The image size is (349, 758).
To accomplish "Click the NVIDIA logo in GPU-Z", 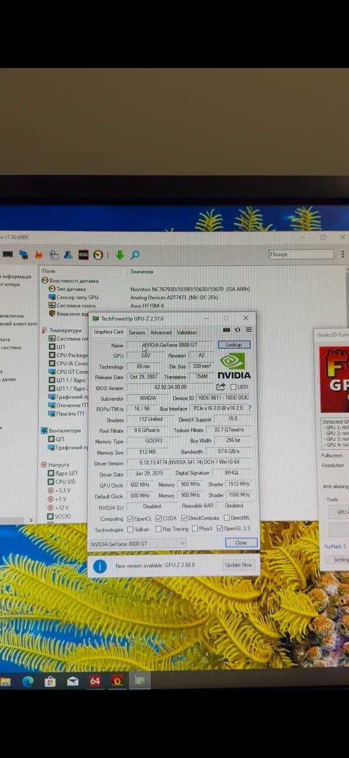I will tap(235, 367).
